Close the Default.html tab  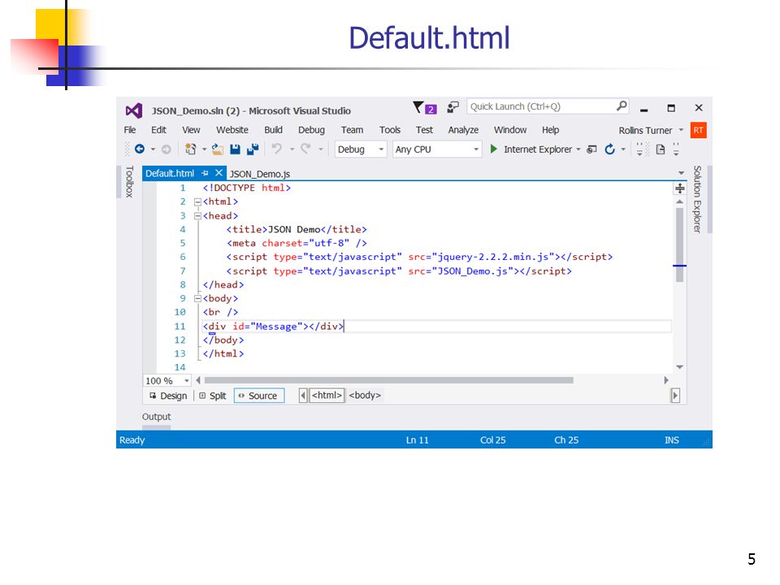tap(219, 173)
